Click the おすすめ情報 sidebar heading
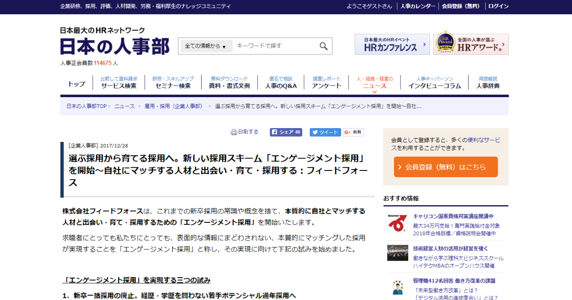This screenshot has width=572, height=300. (401, 199)
